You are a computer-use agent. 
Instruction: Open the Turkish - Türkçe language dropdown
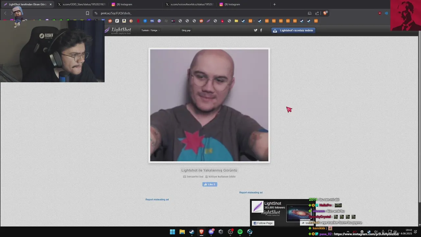click(150, 30)
